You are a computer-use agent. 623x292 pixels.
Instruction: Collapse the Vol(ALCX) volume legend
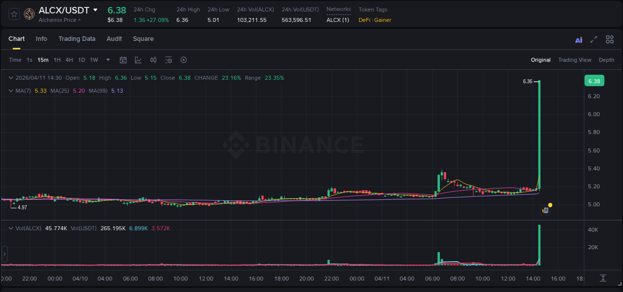(11, 228)
